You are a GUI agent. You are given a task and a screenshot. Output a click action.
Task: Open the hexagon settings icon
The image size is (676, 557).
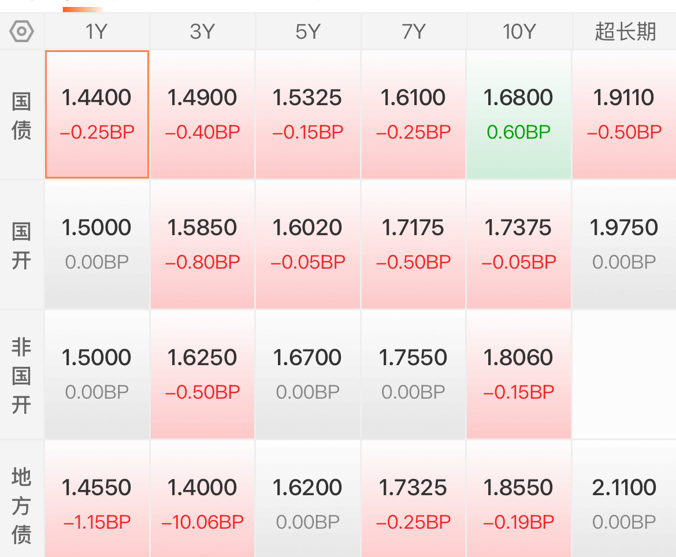21,31
